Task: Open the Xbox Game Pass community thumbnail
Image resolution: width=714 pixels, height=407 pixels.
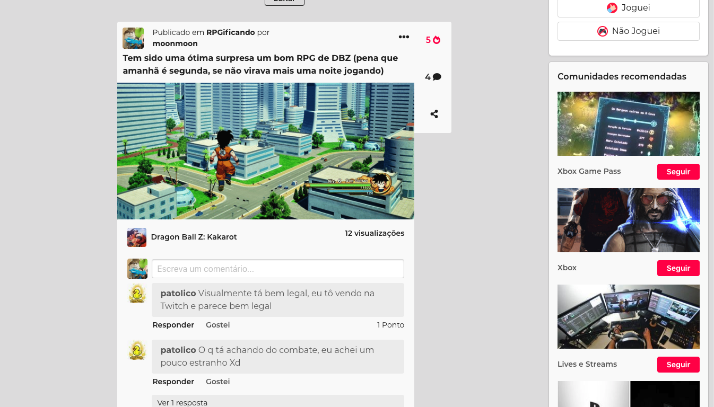Action: (629, 124)
